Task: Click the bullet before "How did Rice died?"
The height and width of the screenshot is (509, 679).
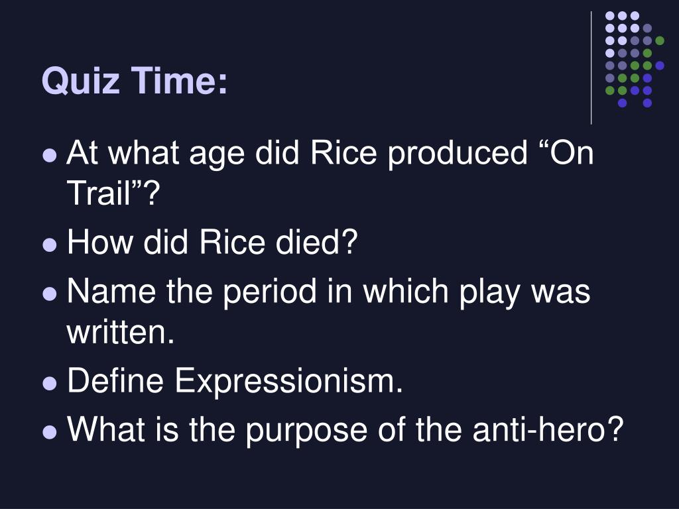Action: (x=50, y=245)
